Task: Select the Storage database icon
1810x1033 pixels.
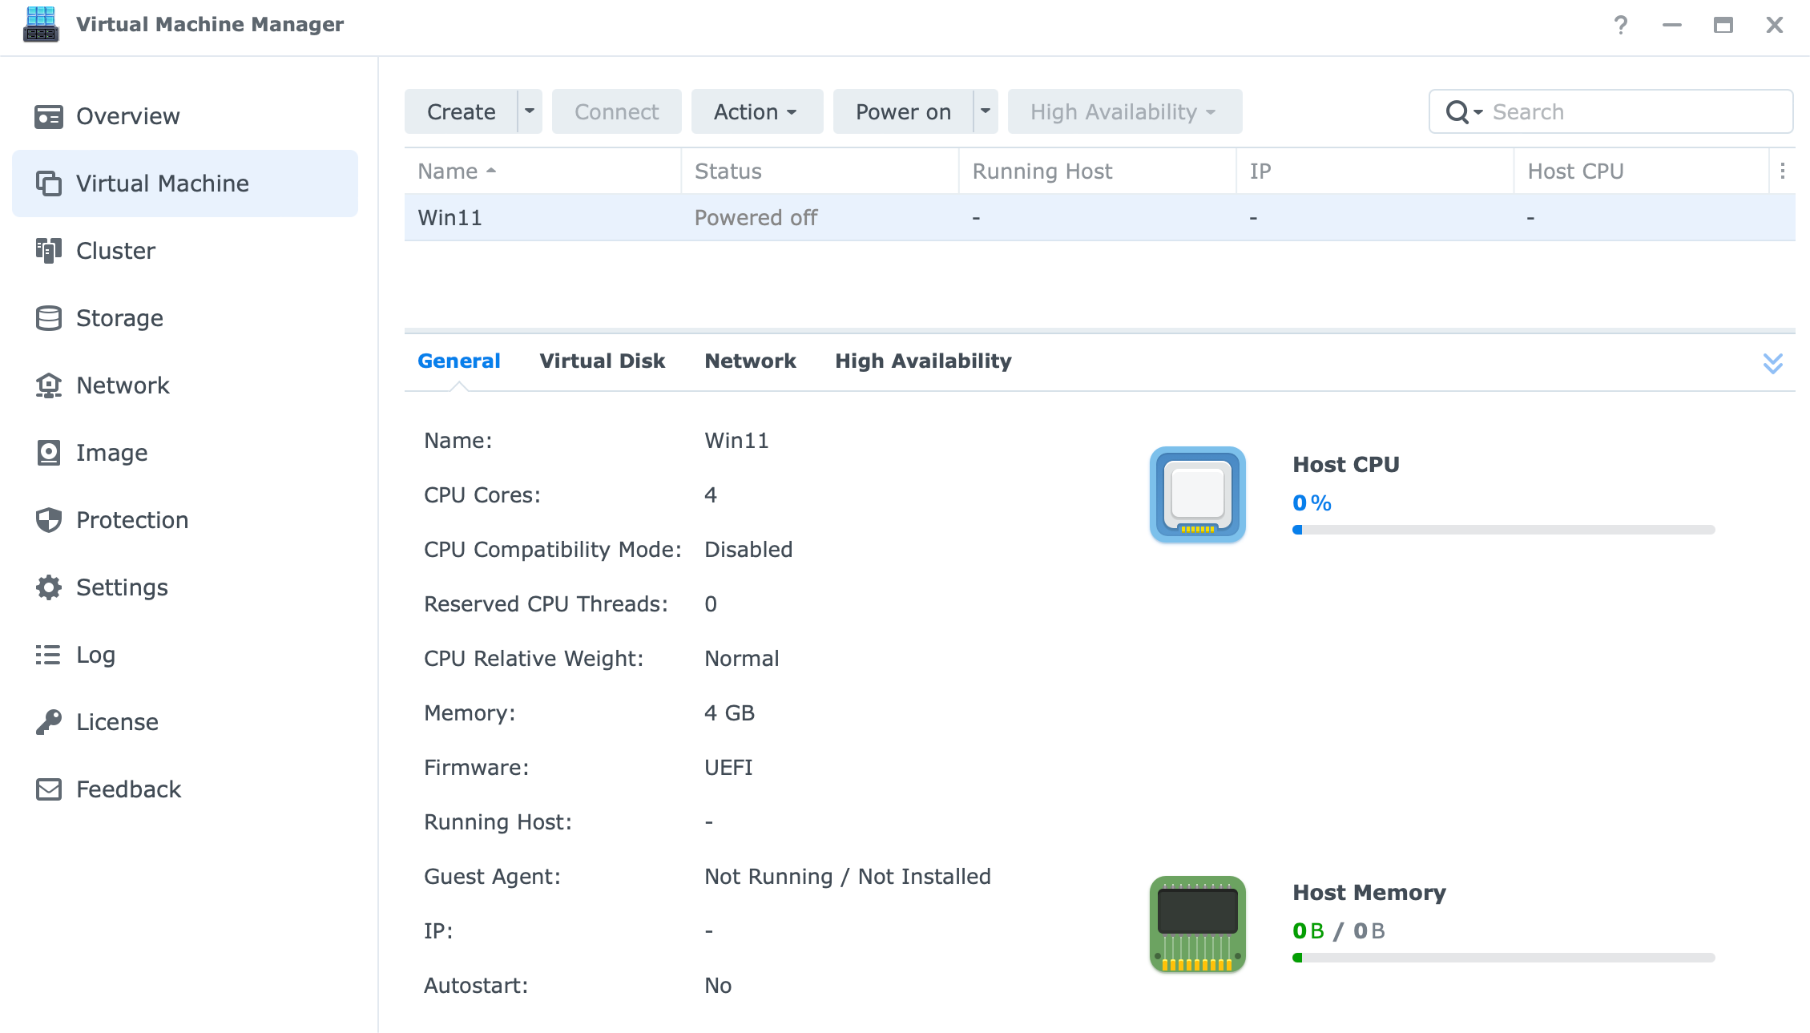Action: click(48, 318)
